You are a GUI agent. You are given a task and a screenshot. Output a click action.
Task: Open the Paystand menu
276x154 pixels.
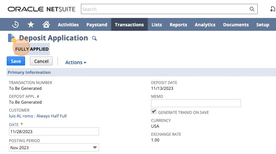[97, 24]
